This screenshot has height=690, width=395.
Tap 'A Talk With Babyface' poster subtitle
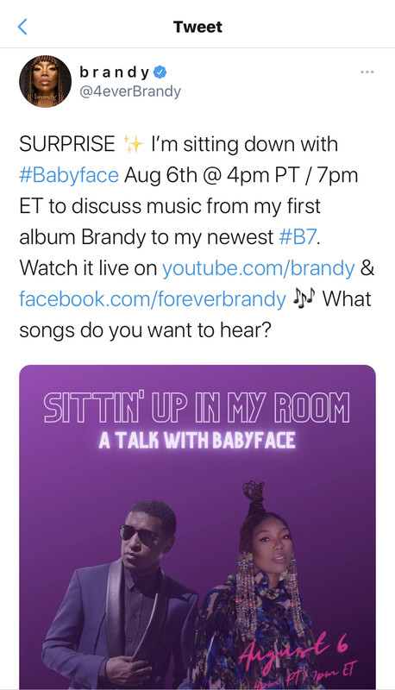(x=197, y=441)
